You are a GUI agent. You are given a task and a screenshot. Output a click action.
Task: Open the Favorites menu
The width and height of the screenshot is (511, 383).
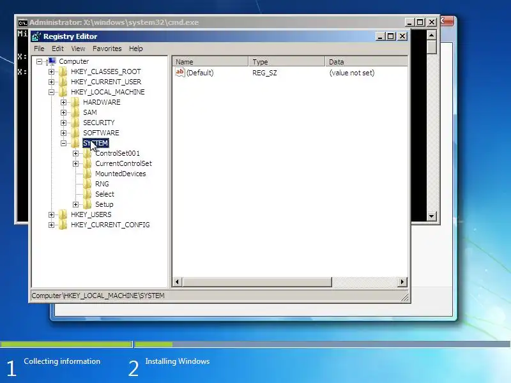coord(107,49)
